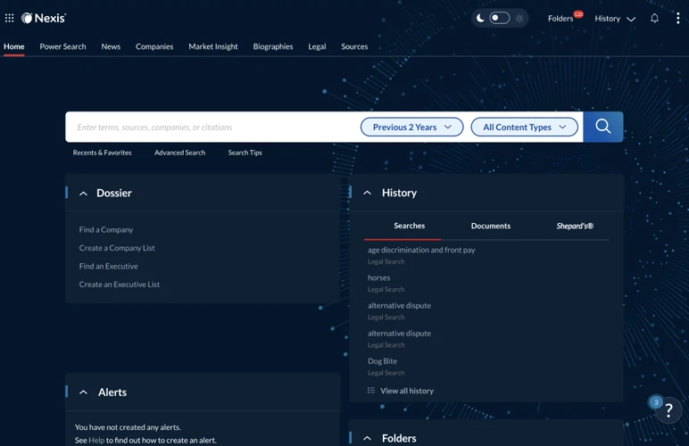Viewport: 689px width, 446px height.
Task: Open the Previous 2 Years date dropdown
Action: coord(411,127)
